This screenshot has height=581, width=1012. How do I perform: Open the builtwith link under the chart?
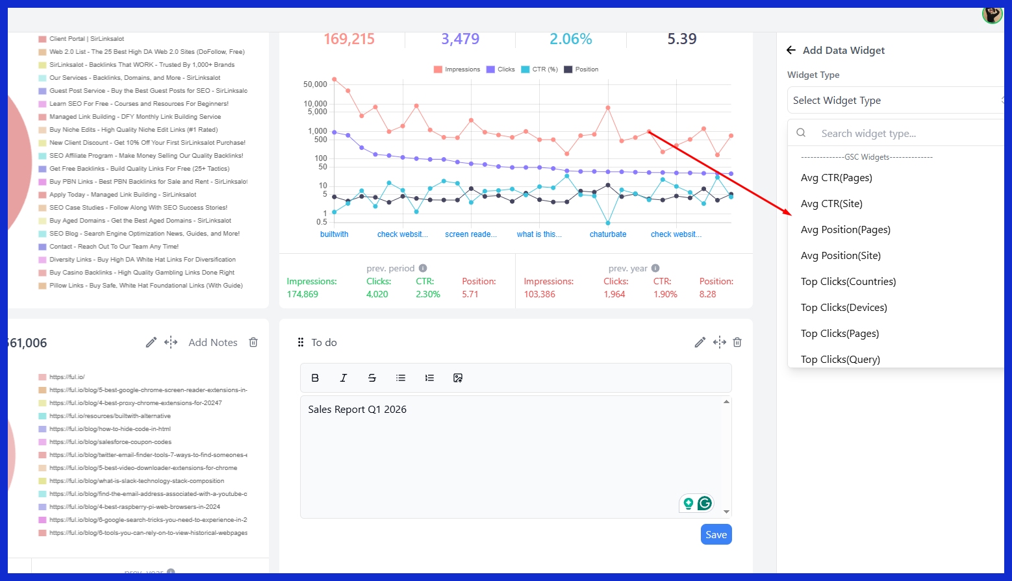click(x=334, y=234)
